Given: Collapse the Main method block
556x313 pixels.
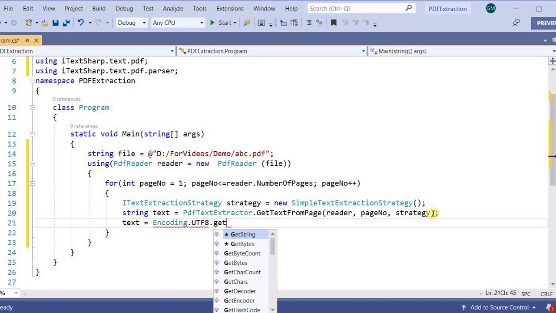Looking at the screenshot, I should [32, 134].
